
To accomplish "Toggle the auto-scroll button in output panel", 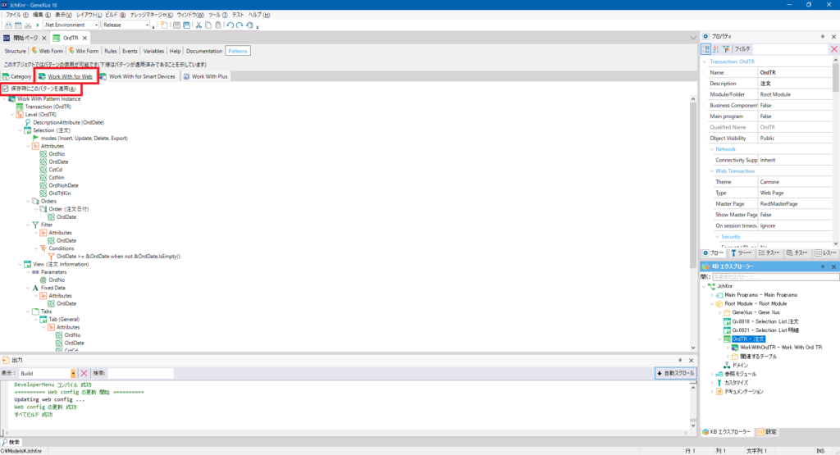I will point(676,373).
